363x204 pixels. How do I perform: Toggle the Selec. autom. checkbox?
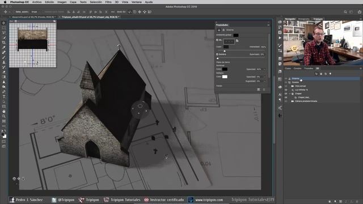point(14,12)
